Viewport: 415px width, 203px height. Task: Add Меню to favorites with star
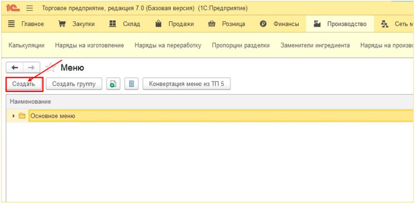click(x=51, y=68)
